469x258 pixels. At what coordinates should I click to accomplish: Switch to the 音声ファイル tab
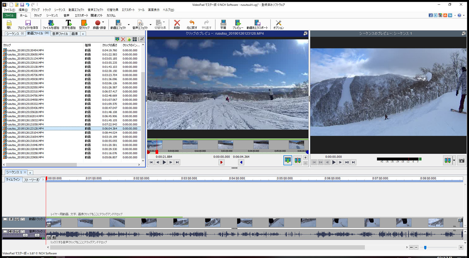pos(60,34)
